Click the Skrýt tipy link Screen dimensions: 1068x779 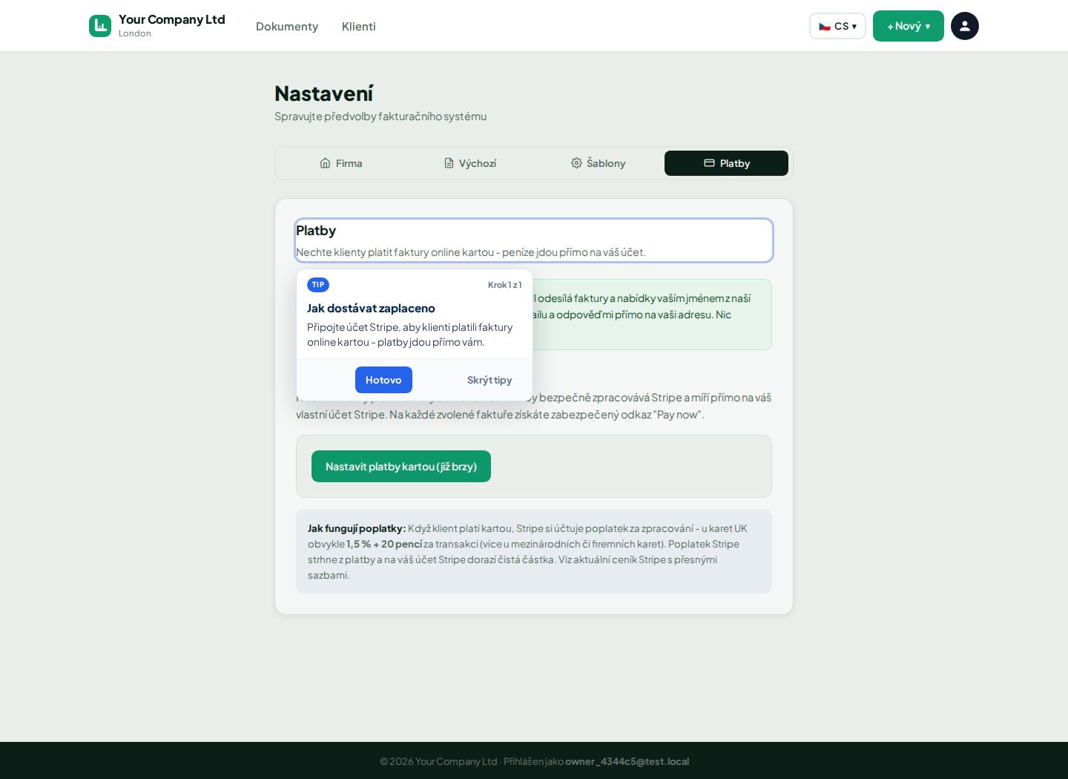(x=489, y=380)
